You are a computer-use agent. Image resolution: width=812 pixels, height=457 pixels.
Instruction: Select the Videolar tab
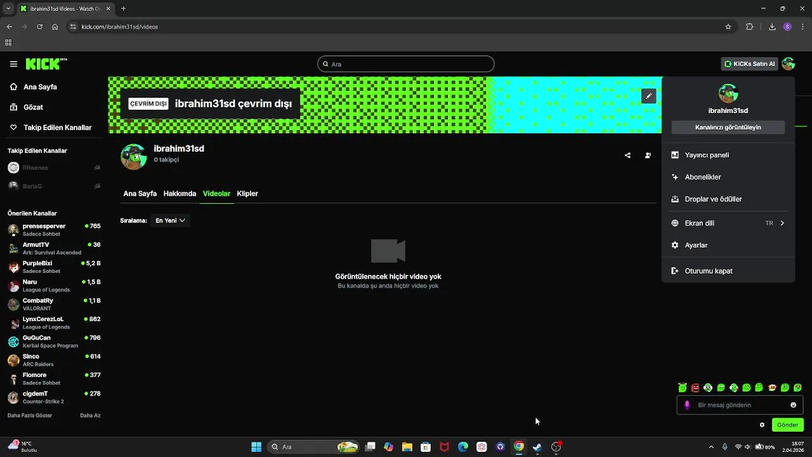click(x=216, y=194)
